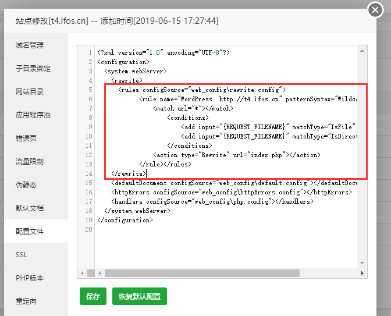Open 应用程序池 settings

pos(33,115)
